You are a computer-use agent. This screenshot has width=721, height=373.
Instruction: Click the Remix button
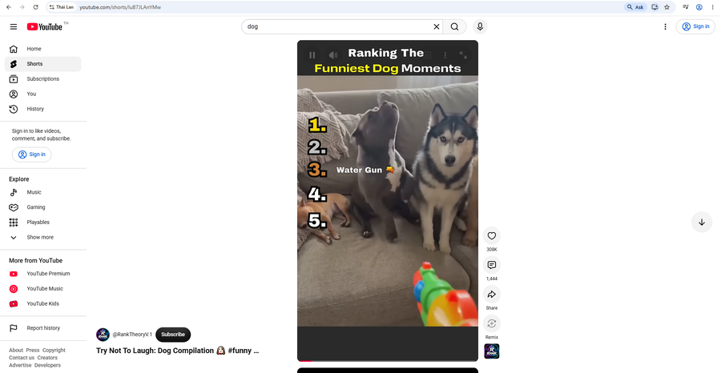point(492,324)
